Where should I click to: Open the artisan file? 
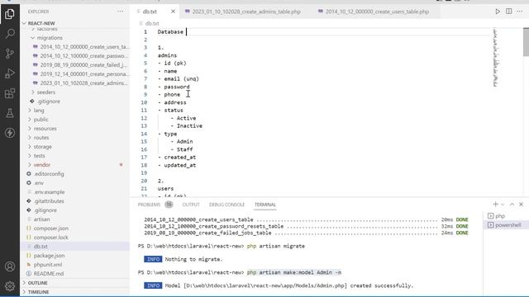[x=41, y=219]
